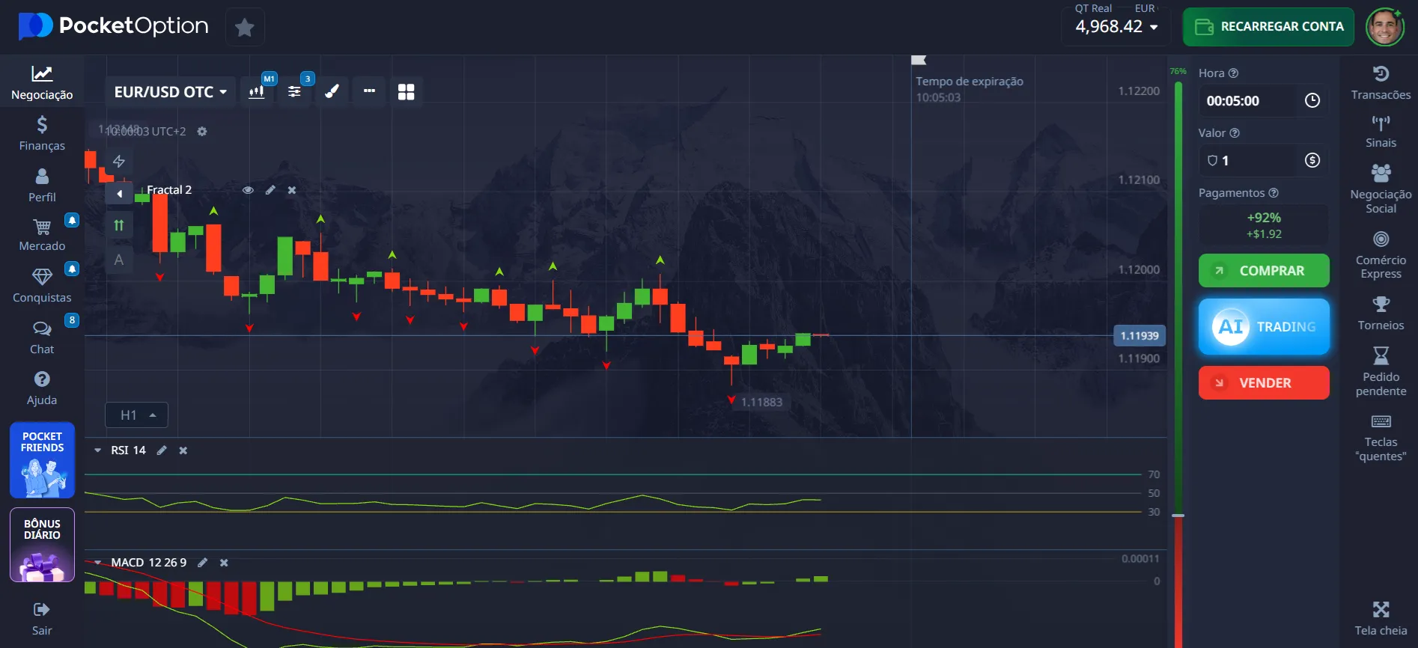The image size is (1418, 648).
Task: Select the drawing brush tool
Action: pyautogui.click(x=332, y=91)
